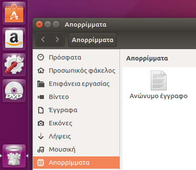This screenshot has width=196, height=170.
Task: Click the Ανώνυμο έγγραφο file name
Action: [159, 96]
